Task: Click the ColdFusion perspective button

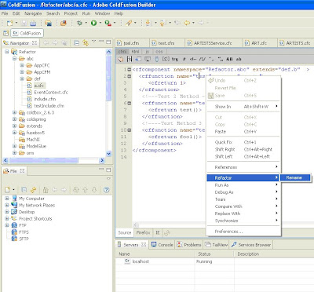Action: coord(27,33)
